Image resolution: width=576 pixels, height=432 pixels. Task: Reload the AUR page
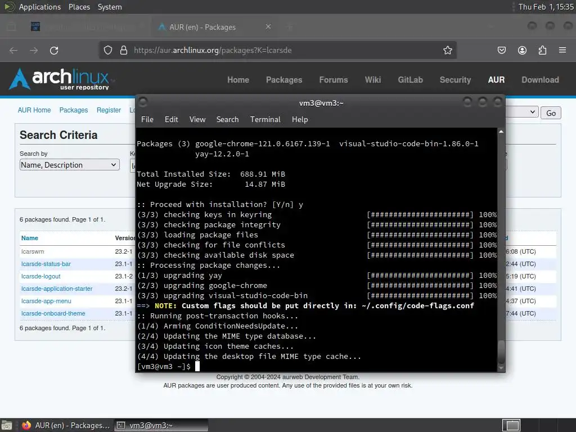point(54,50)
